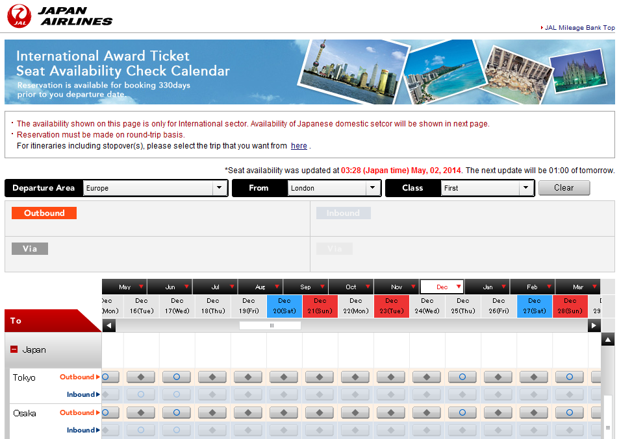
Task: Select Tokyo outbound Dec 25 available circle
Action: 462,377
